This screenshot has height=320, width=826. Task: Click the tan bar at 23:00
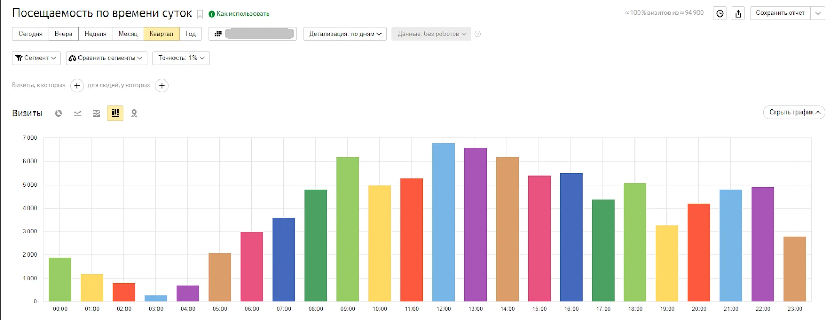pos(795,269)
